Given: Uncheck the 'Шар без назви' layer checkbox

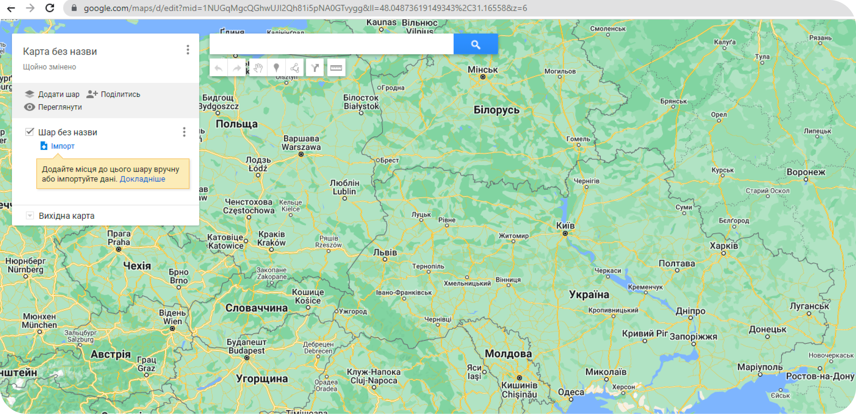Looking at the screenshot, I should click(x=30, y=132).
